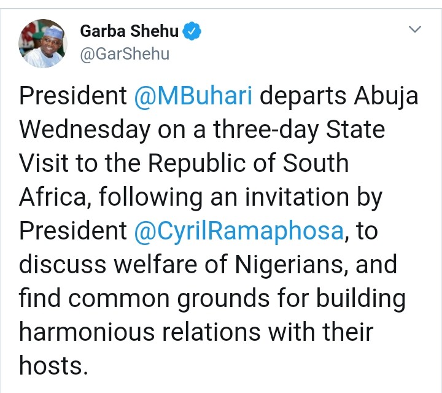Open Garba Shehu's profile picture
442x393 pixels.
tap(43, 43)
